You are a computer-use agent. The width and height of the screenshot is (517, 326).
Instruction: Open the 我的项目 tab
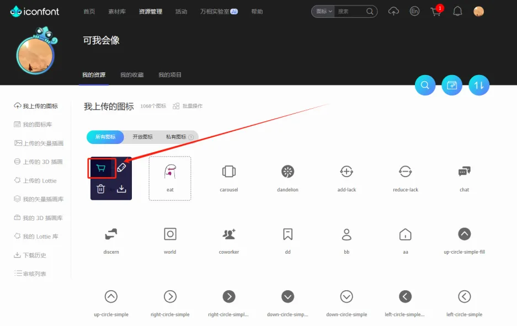[170, 75]
